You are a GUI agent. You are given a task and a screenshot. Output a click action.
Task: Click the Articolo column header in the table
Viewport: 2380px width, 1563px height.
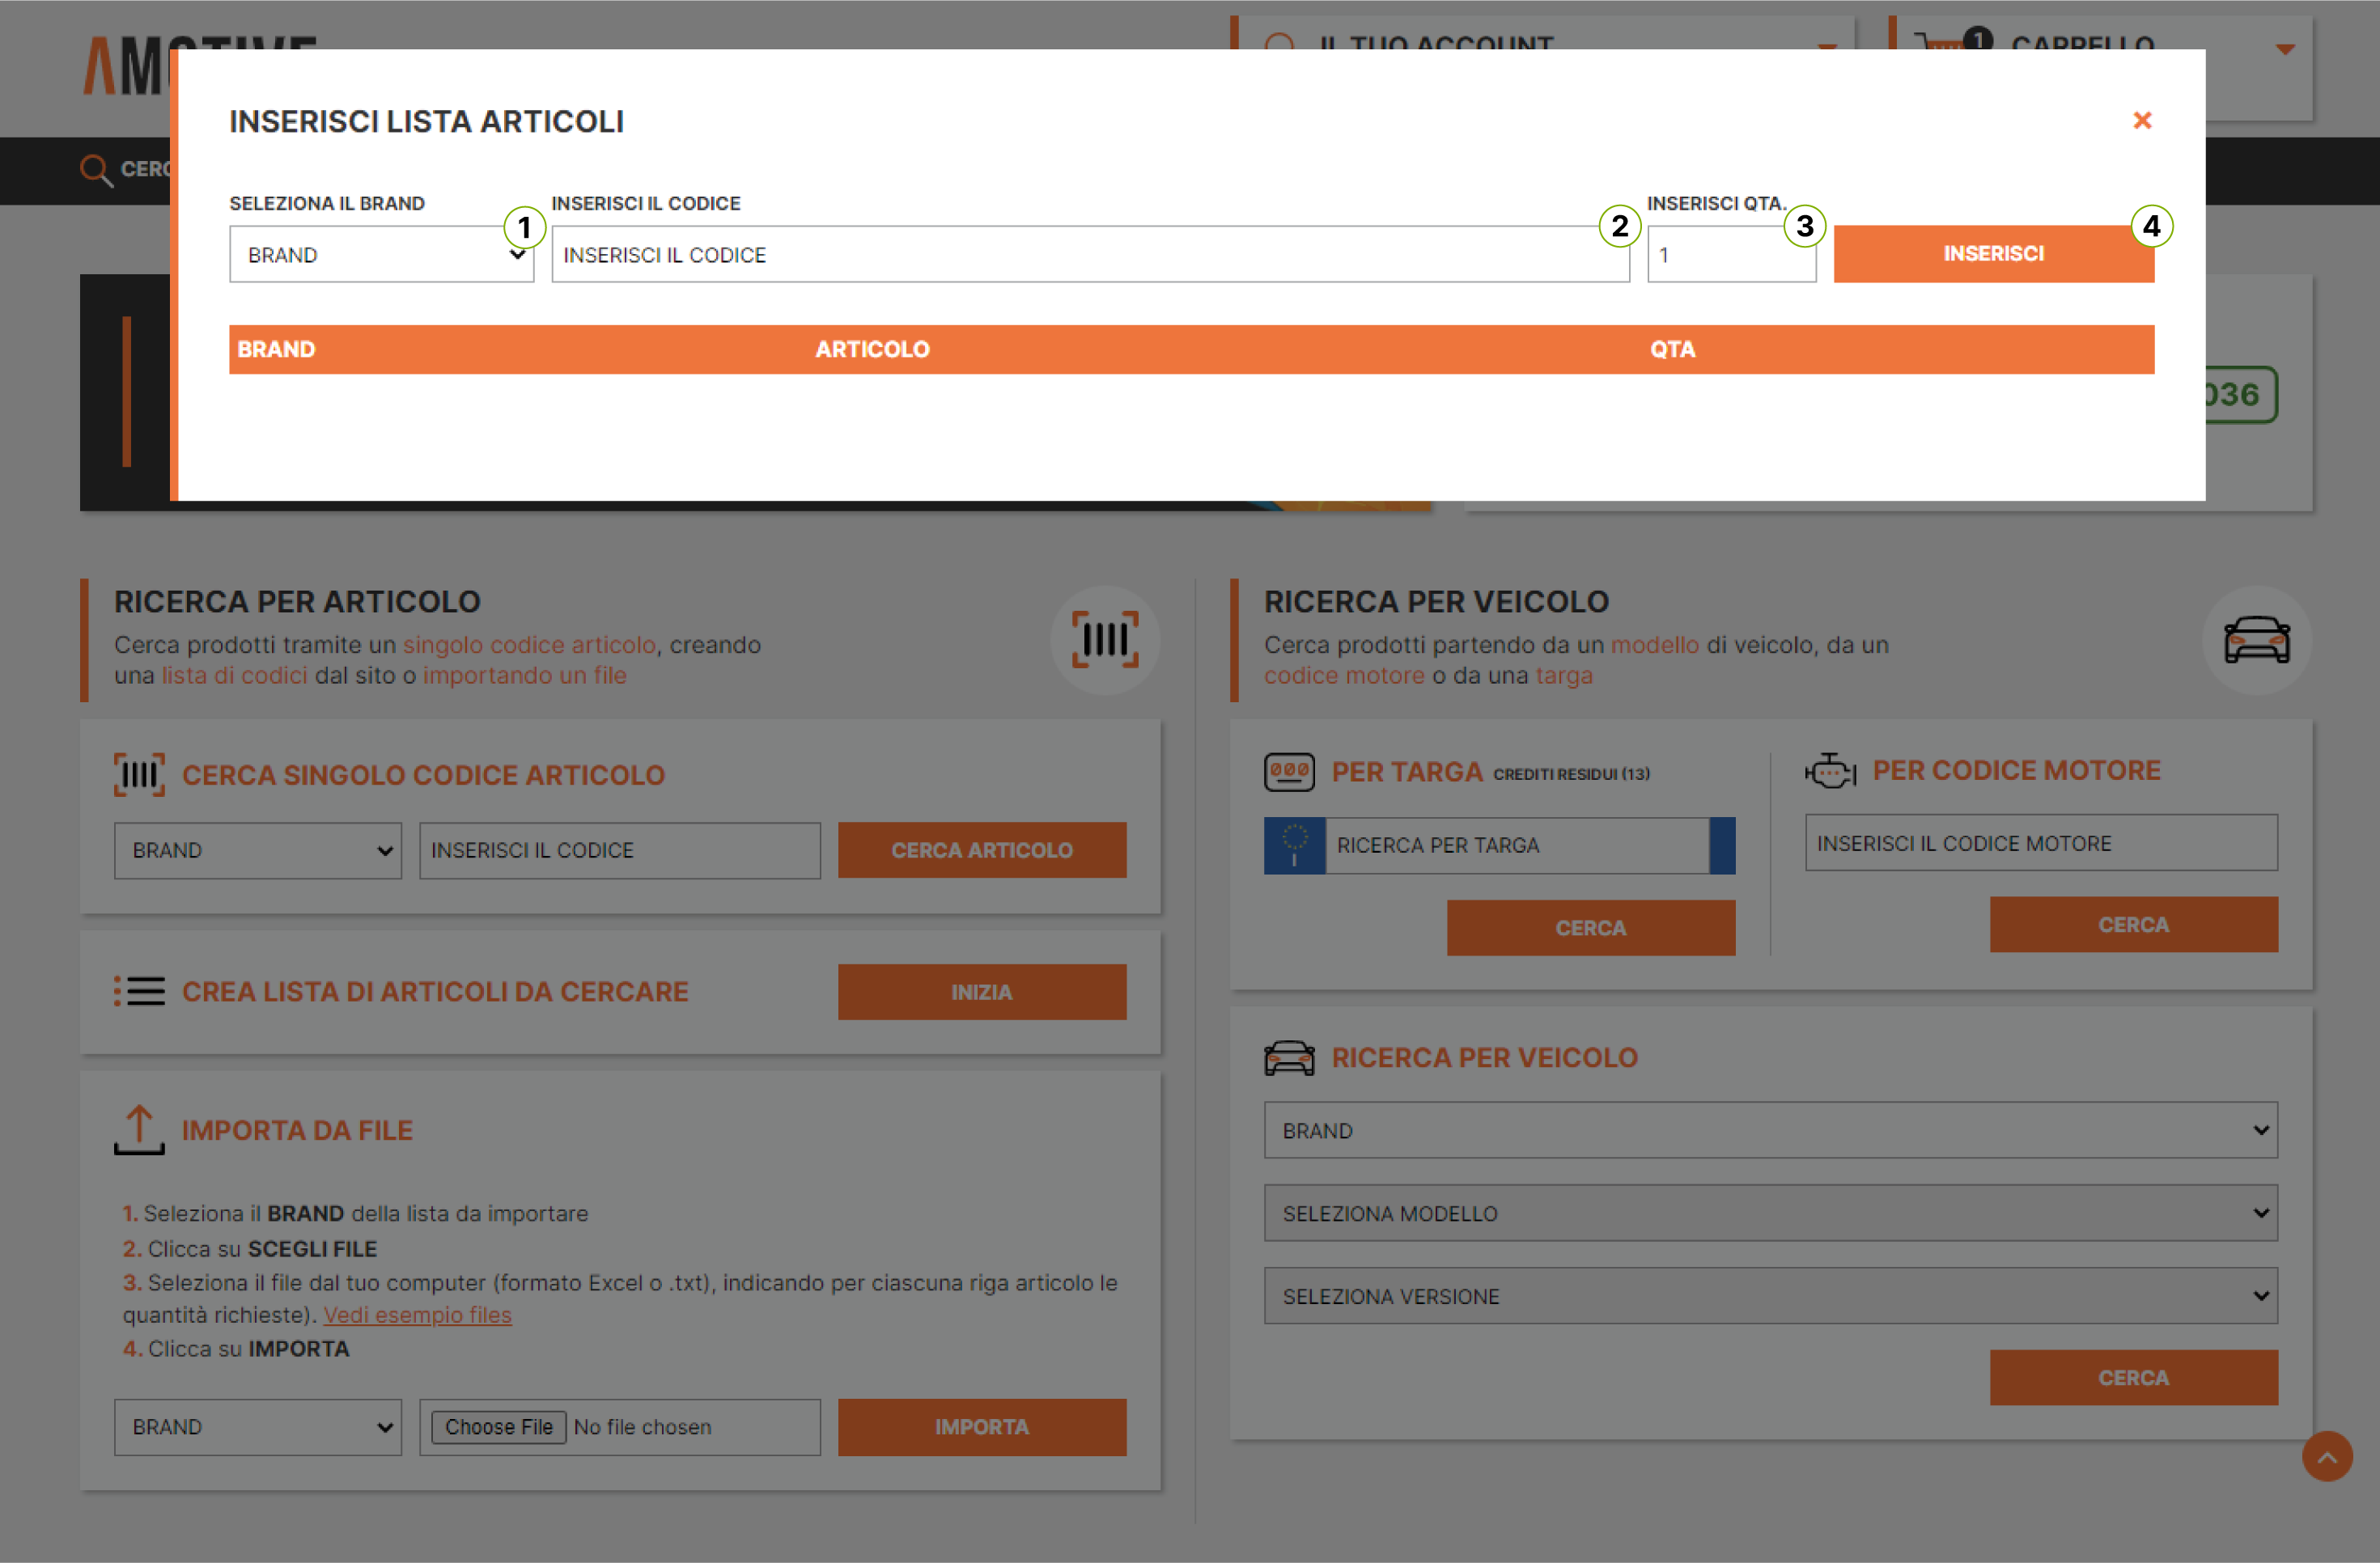(x=872, y=349)
